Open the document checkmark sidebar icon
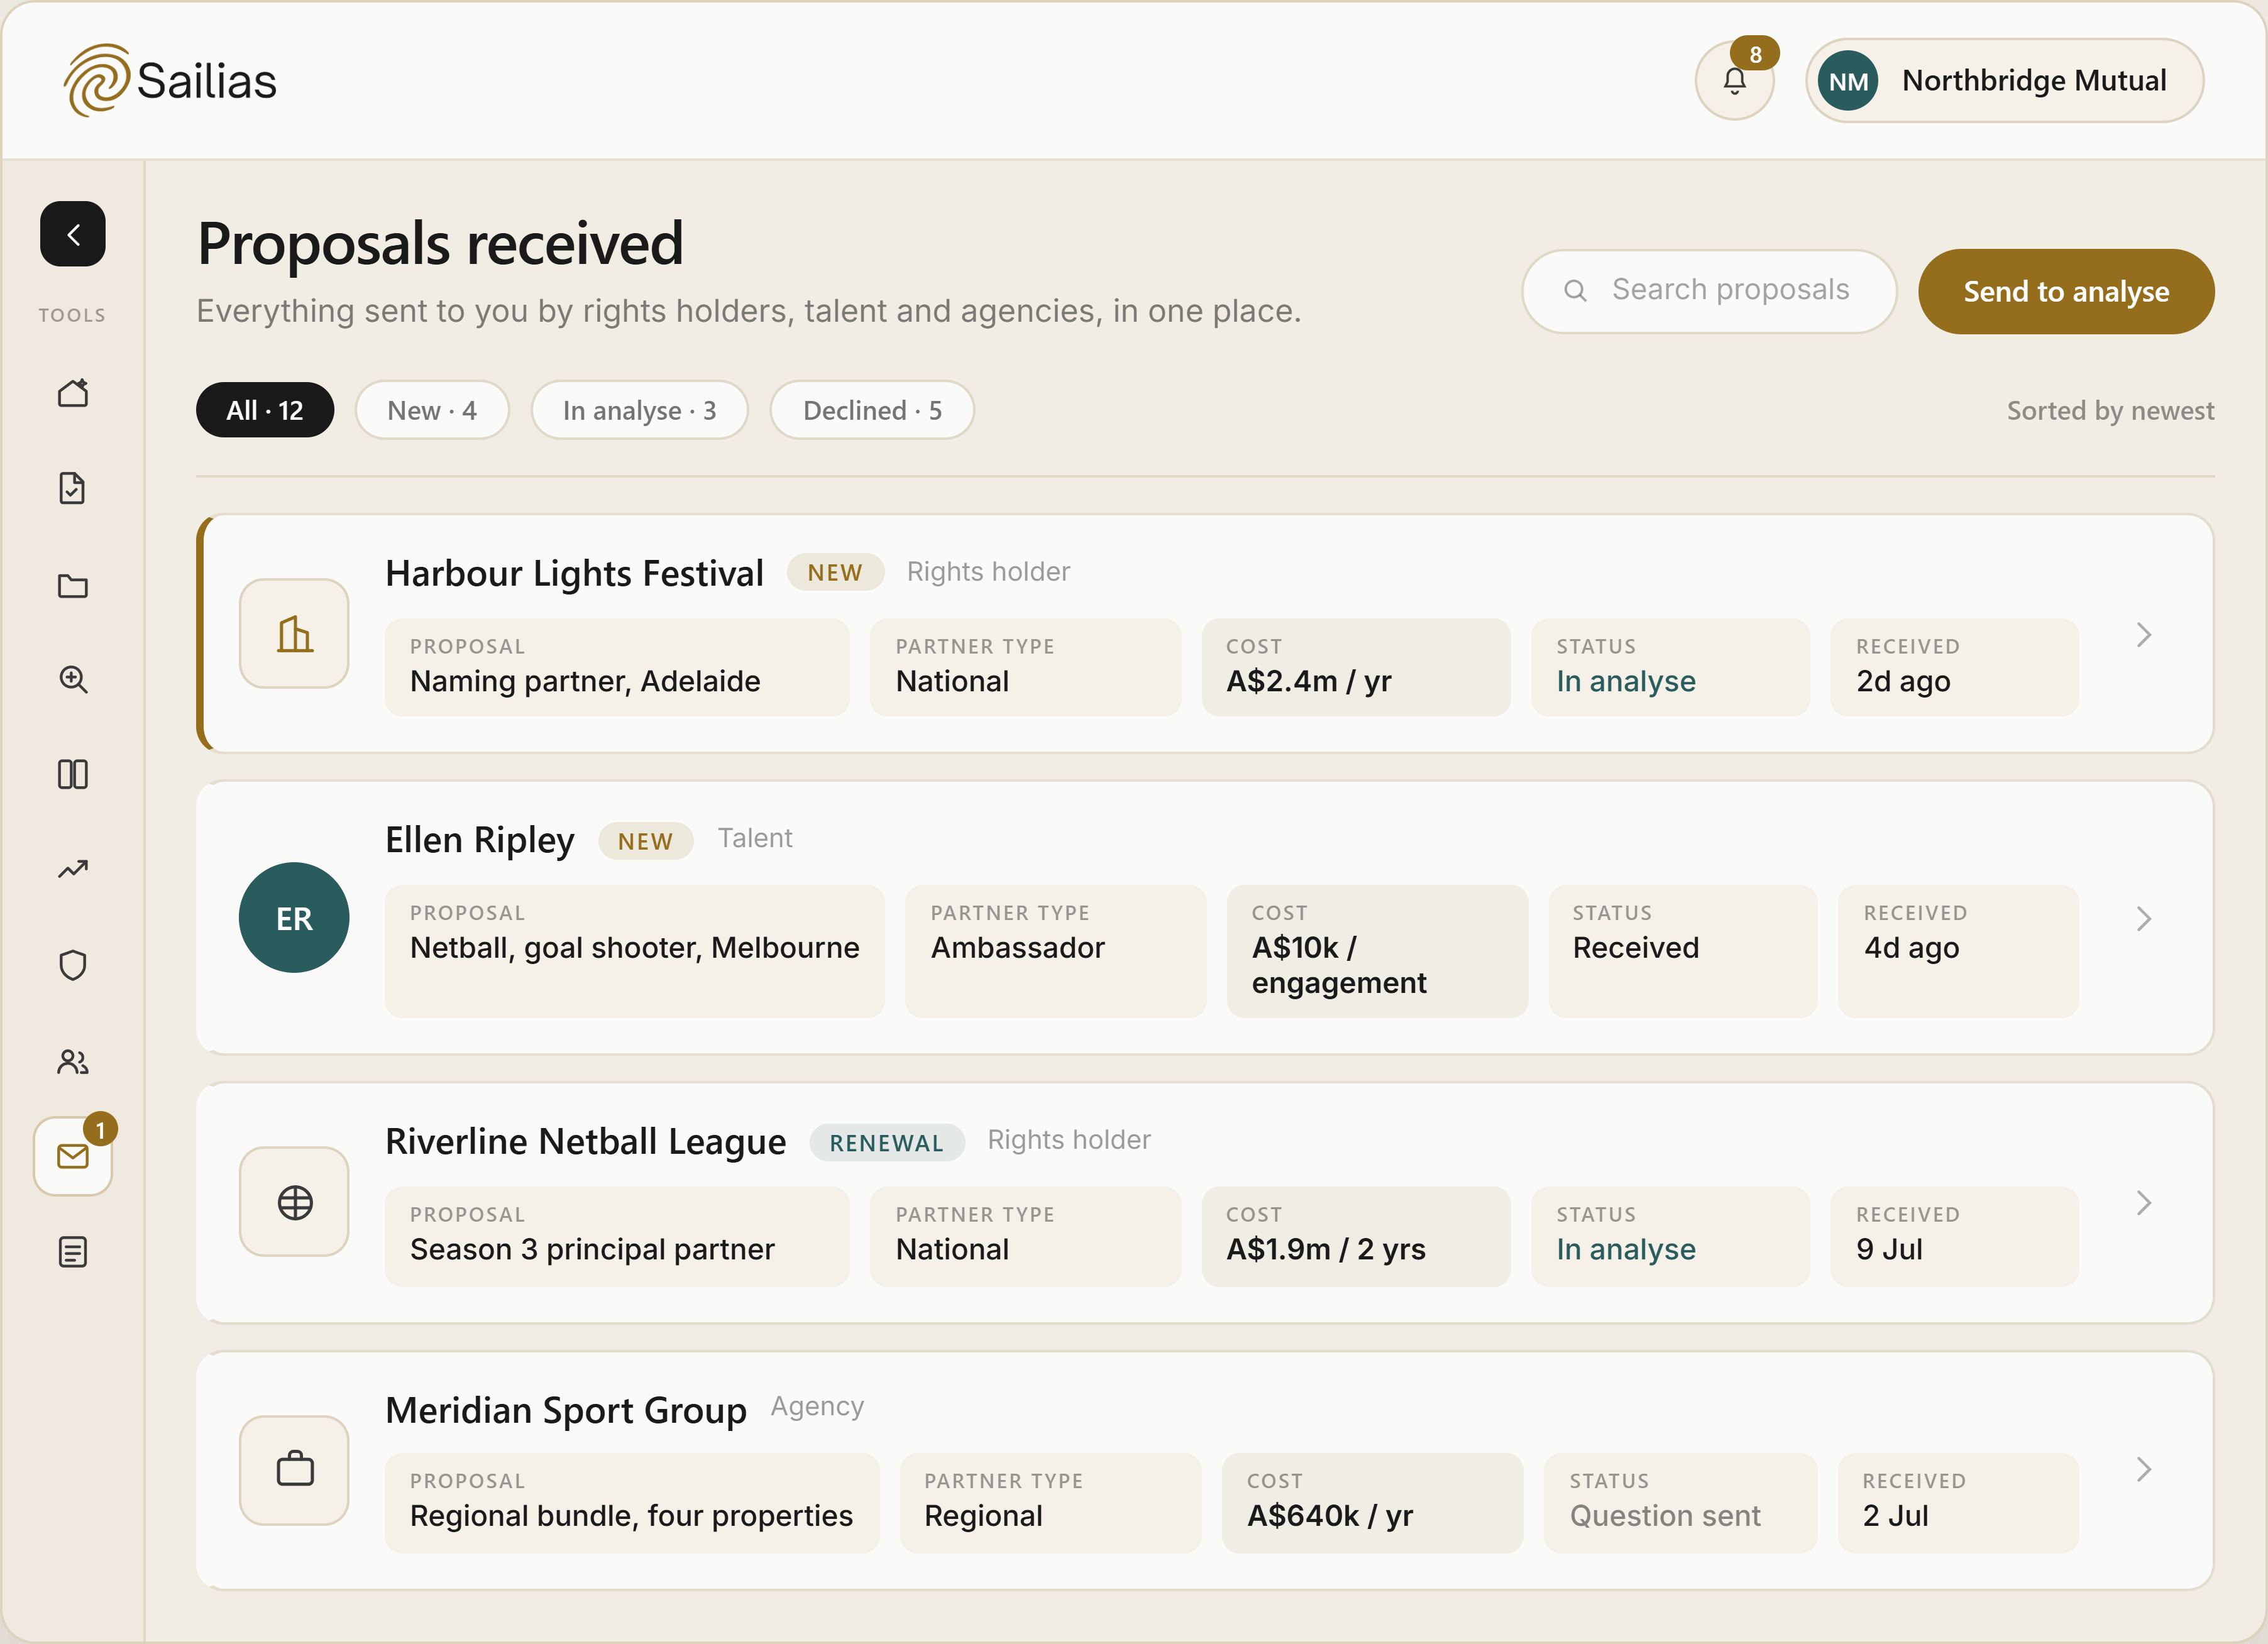2268x1644 pixels. point(72,488)
